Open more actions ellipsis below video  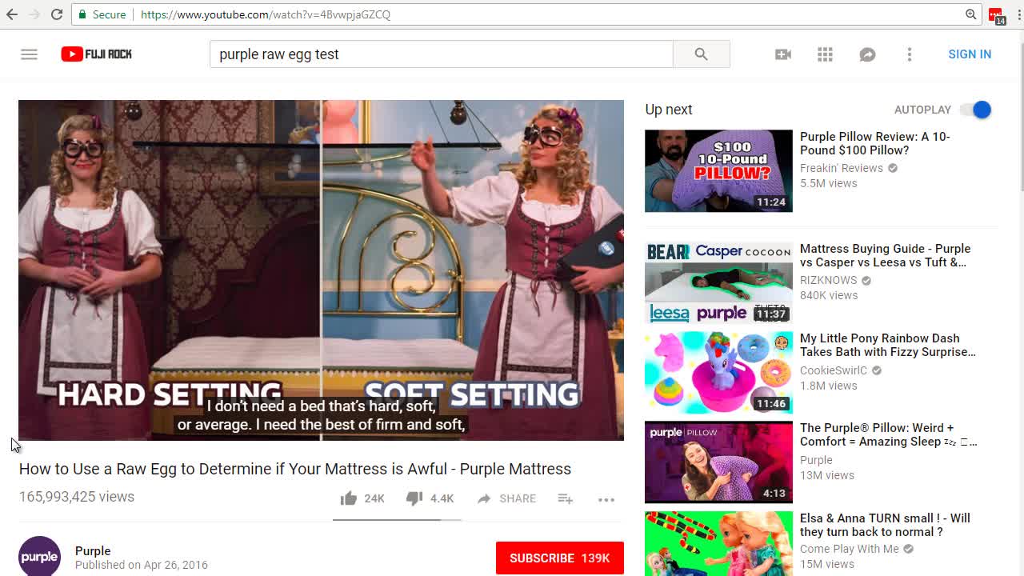tap(606, 499)
